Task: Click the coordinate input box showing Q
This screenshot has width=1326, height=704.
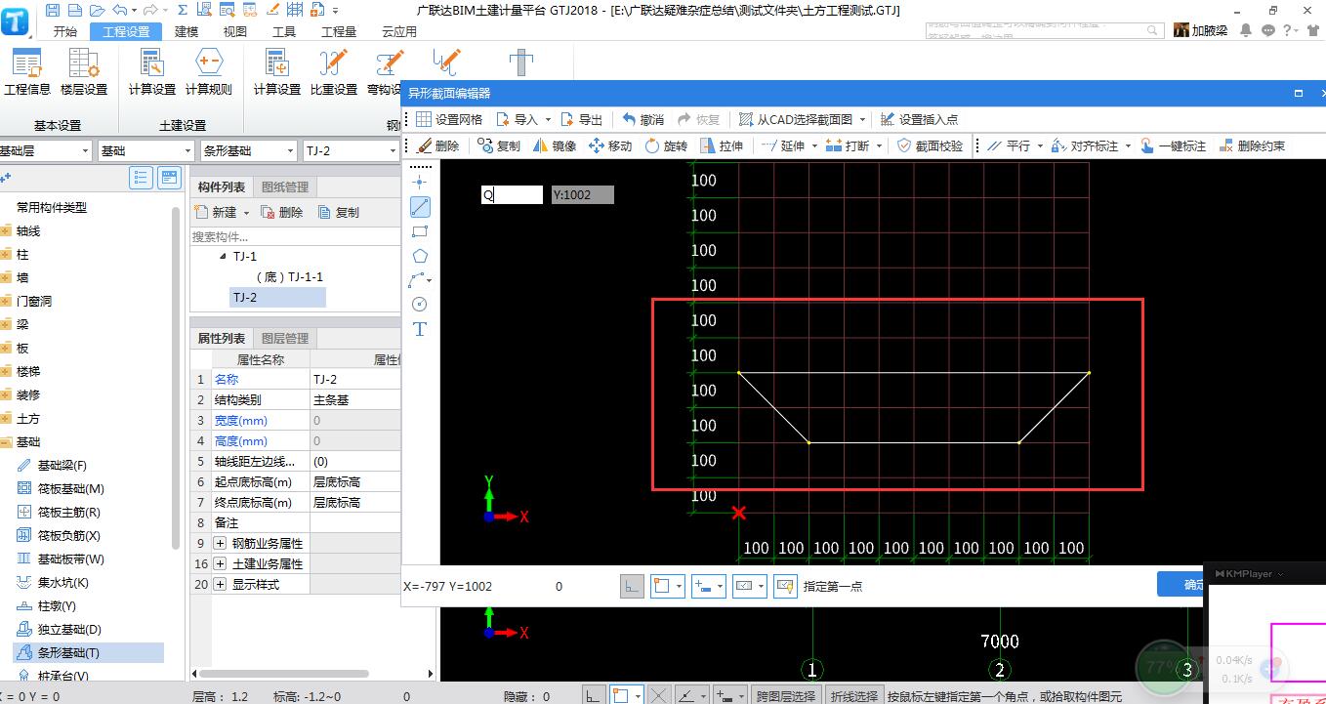Action: [x=512, y=194]
